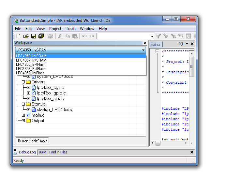Screen dimensions: 225x185
Task: Click the startup_LPC43xx.s Asm file icon
Action: click(34, 110)
